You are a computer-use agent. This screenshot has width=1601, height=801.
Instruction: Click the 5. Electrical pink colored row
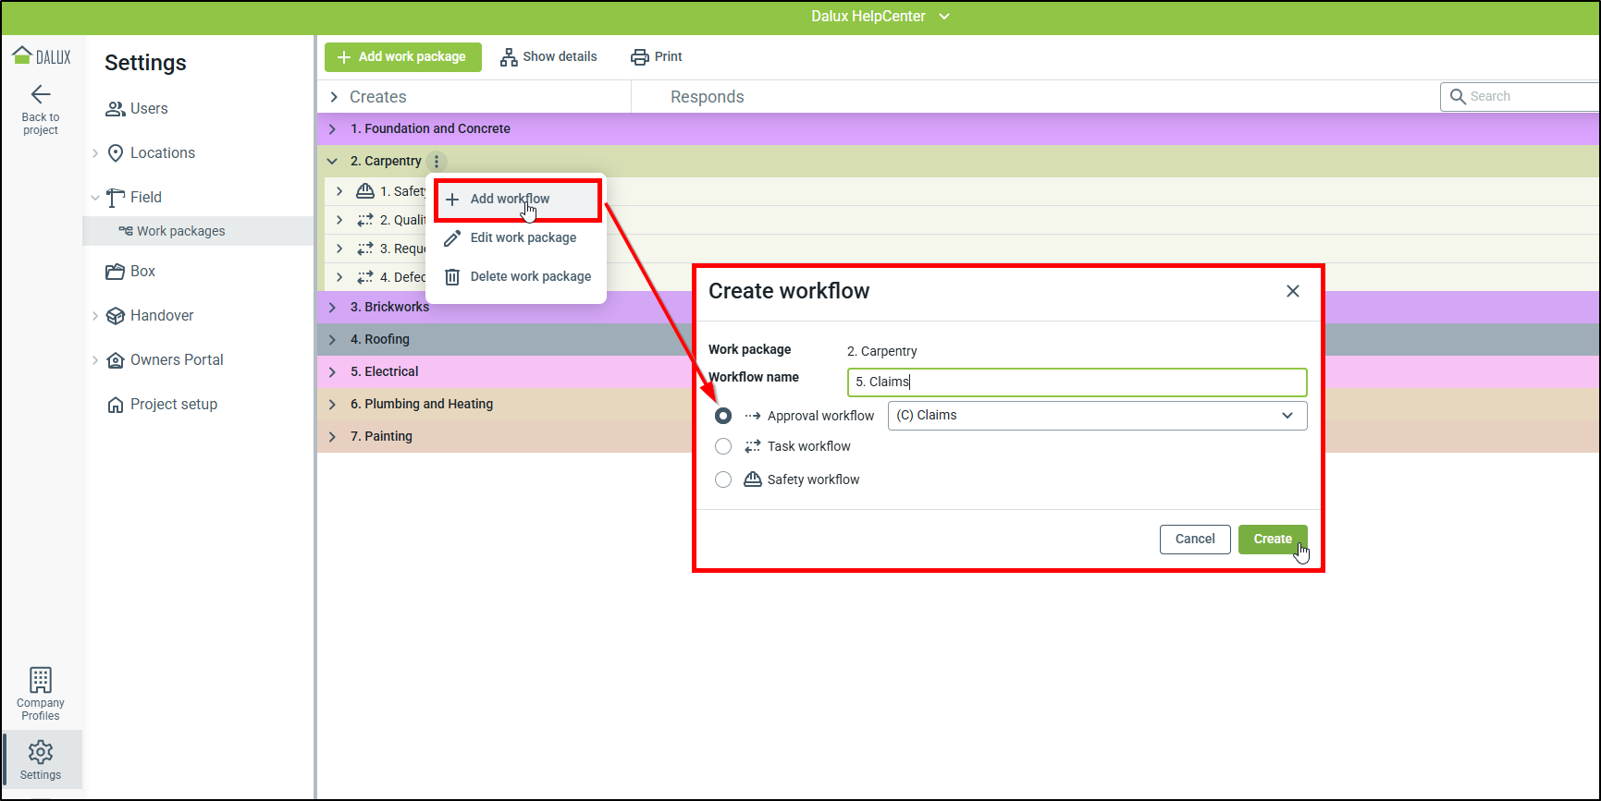coord(509,371)
